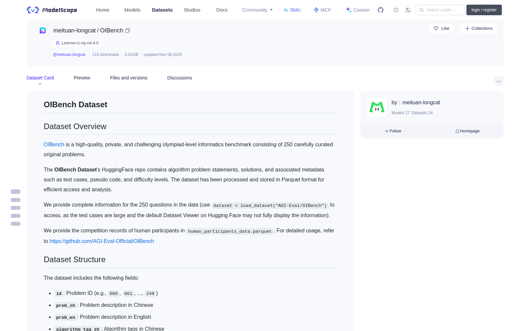Click the 'OIBench Dataset' heading
The height and width of the screenshot is (331, 530).
[76, 105]
